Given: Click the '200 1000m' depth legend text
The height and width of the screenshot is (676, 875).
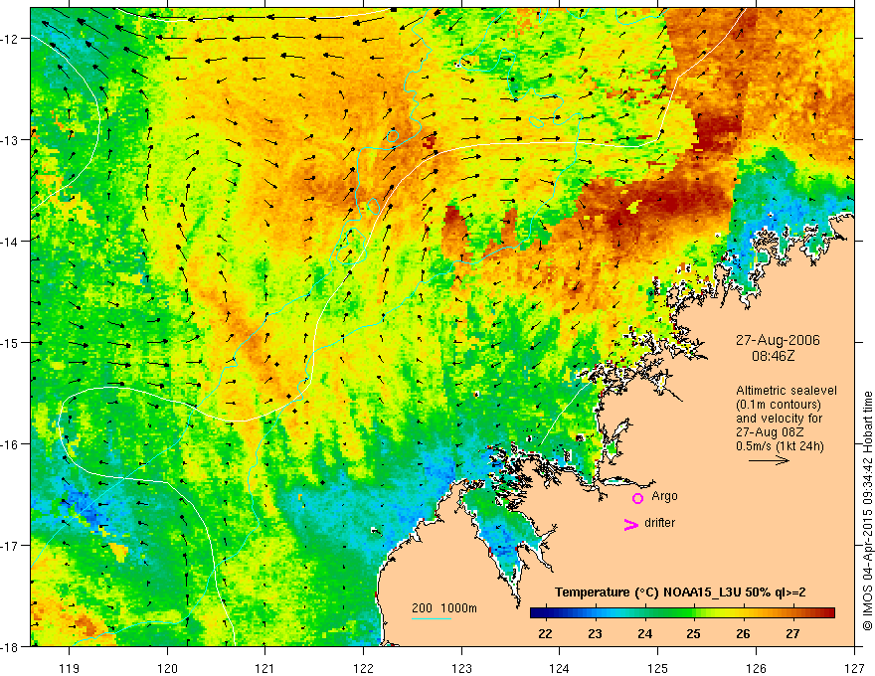Looking at the screenshot, I should tap(444, 608).
